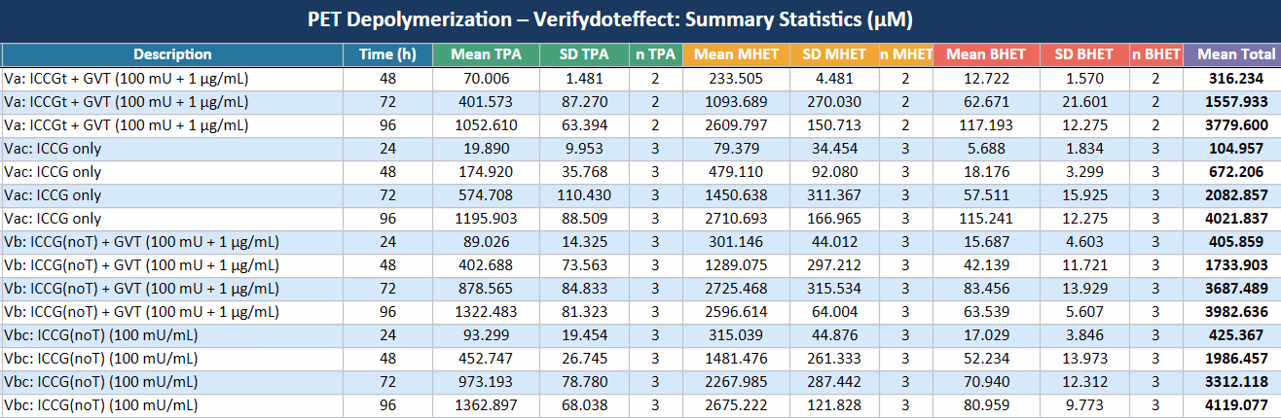Select Mean MHET value 2725.468
1281x418 pixels.
(x=737, y=289)
